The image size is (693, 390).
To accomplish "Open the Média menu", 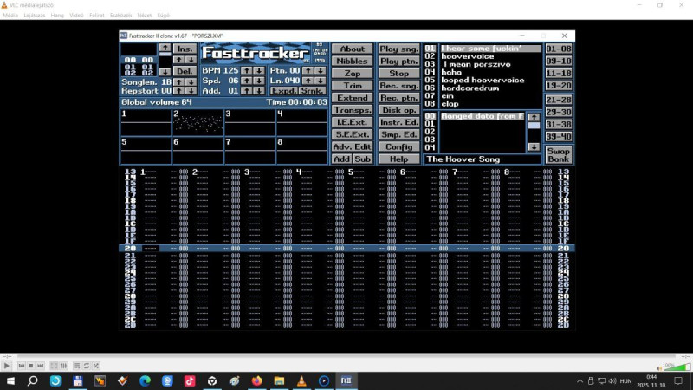I will click(x=10, y=15).
